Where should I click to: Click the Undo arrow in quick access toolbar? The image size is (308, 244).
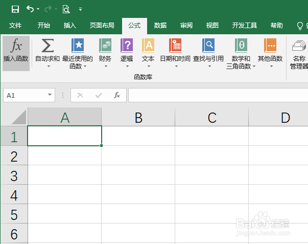(30, 9)
